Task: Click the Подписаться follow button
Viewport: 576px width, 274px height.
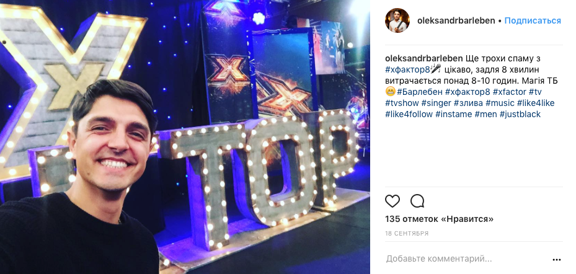Action: pos(533,20)
